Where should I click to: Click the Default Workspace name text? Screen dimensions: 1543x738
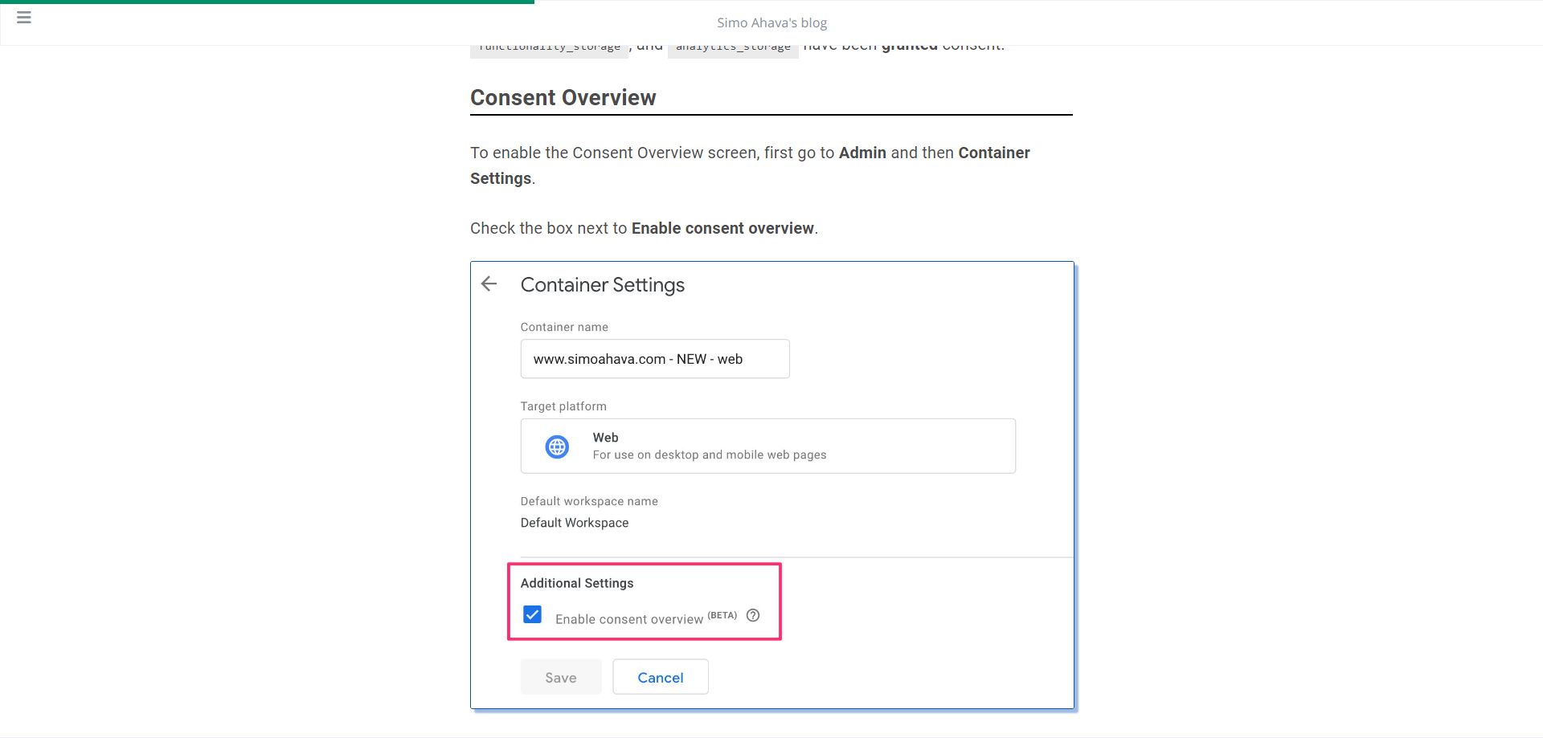574,523
